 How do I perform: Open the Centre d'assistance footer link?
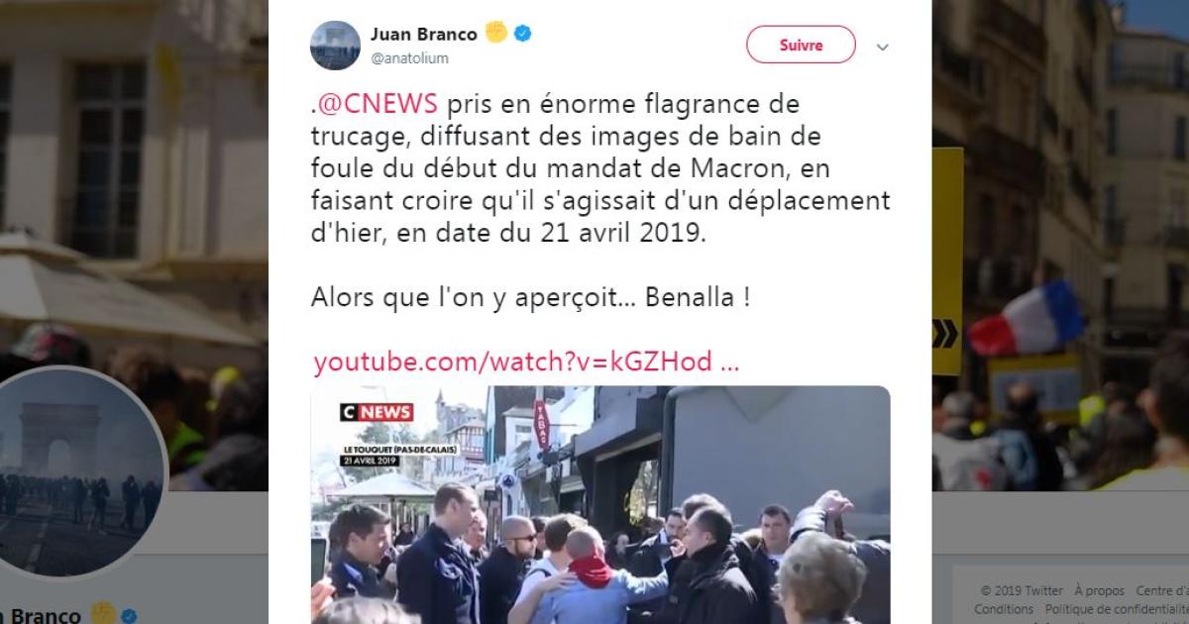(1162, 590)
